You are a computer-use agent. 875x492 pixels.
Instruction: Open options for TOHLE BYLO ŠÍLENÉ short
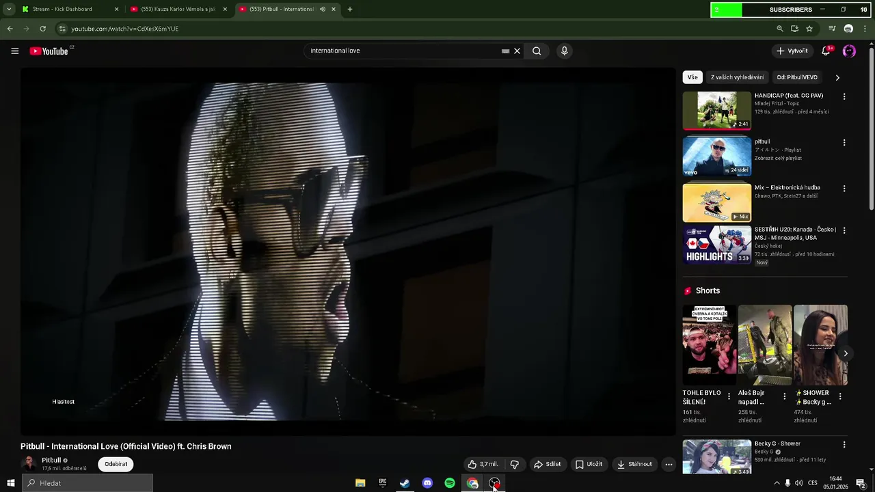[729, 396]
